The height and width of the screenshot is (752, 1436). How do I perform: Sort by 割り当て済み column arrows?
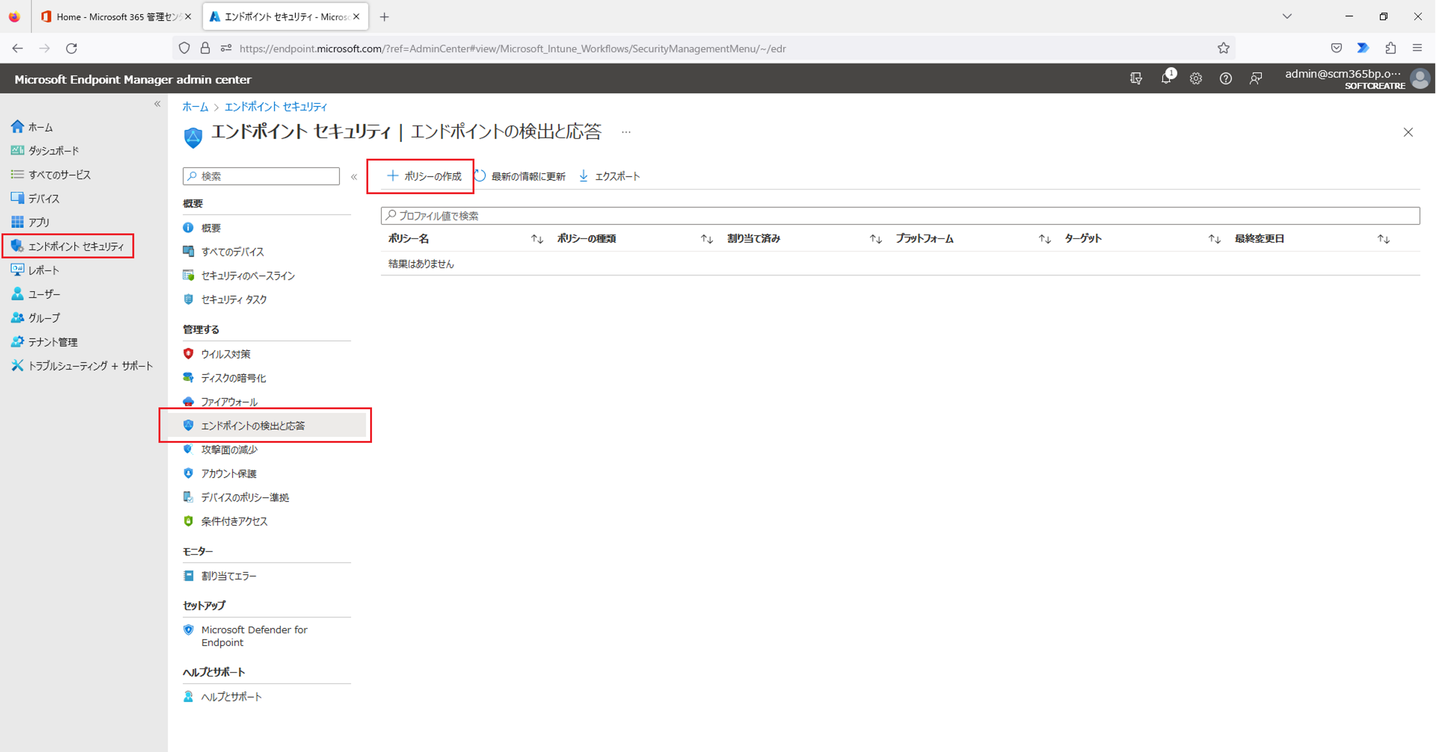tap(875, 239)
